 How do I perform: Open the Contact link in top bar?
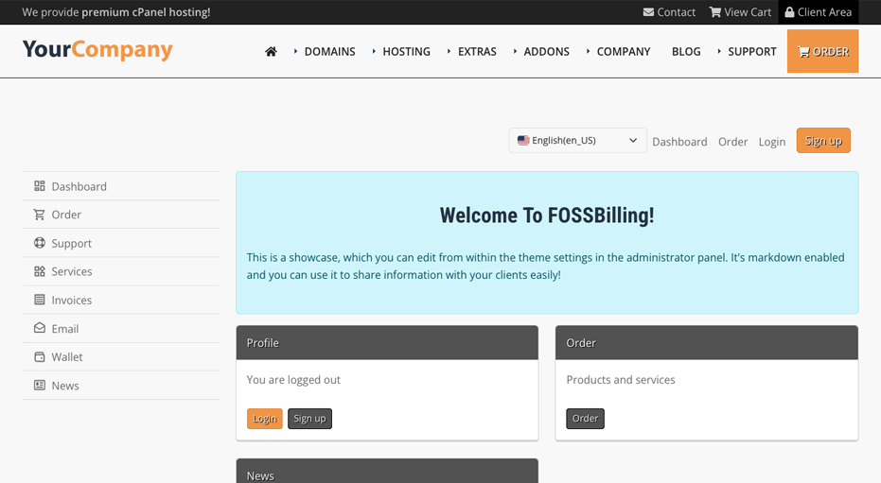coord(669,12)
